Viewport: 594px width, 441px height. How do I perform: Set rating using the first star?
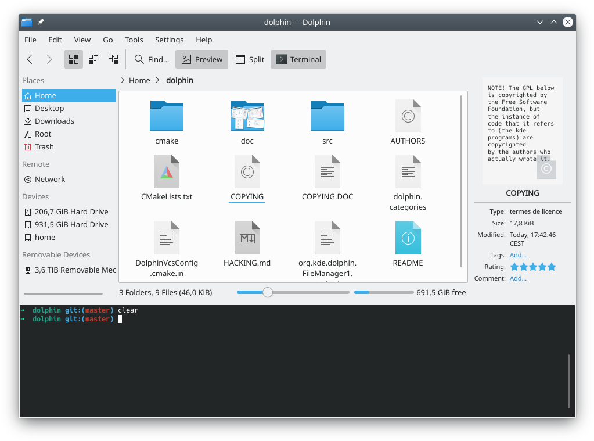514,267
